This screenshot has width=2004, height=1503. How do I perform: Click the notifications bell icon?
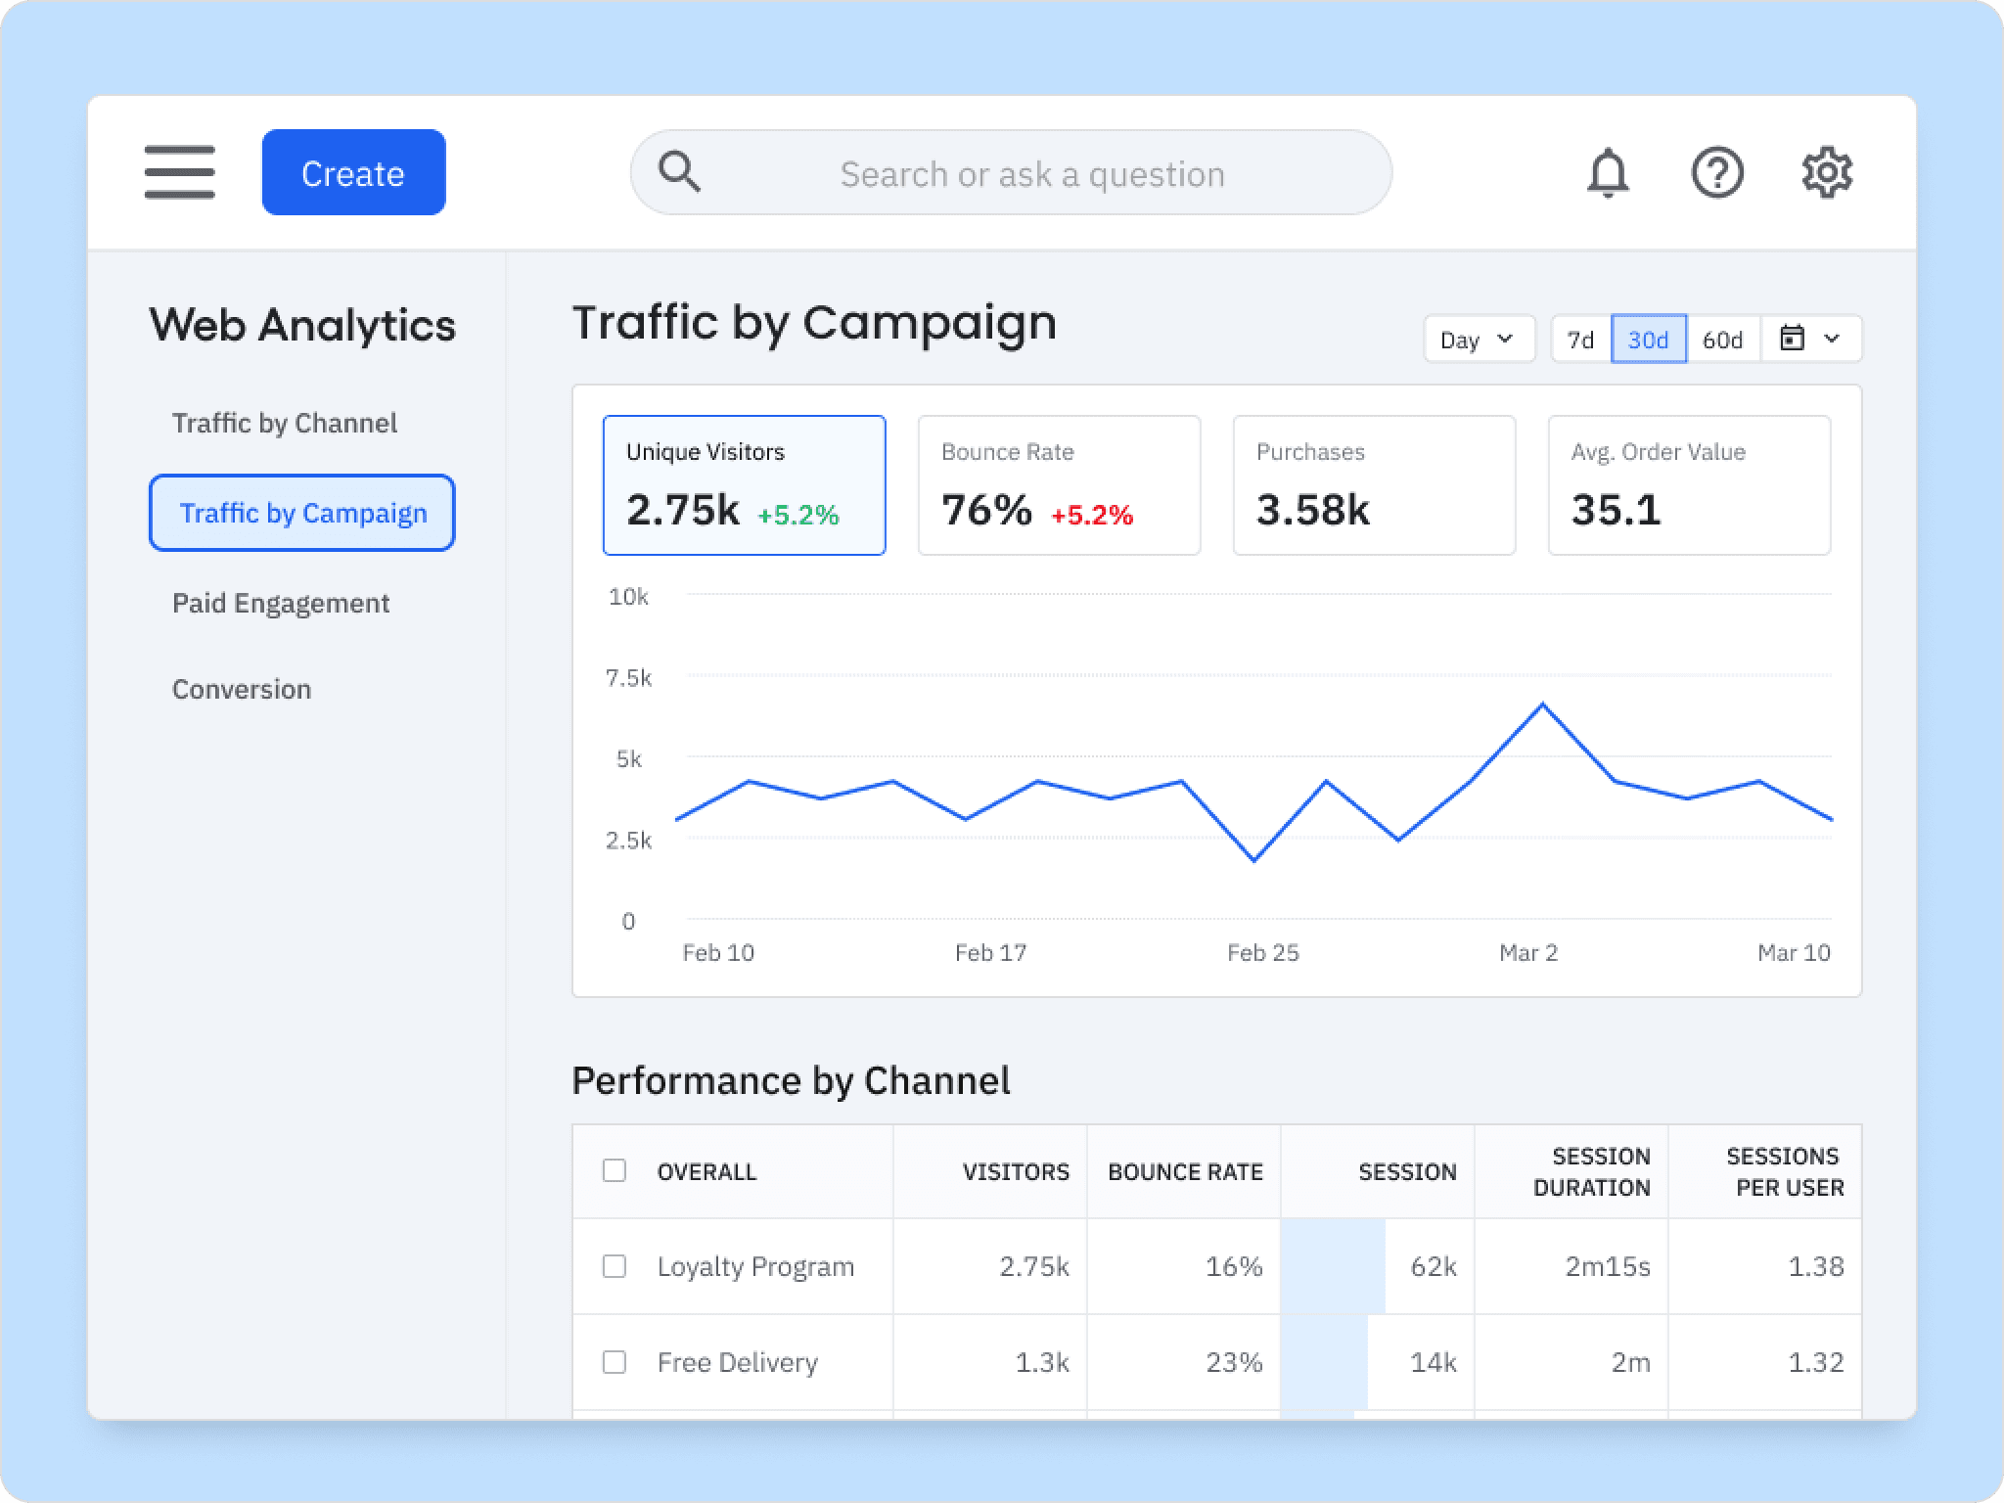click(x=1607, y=173)
